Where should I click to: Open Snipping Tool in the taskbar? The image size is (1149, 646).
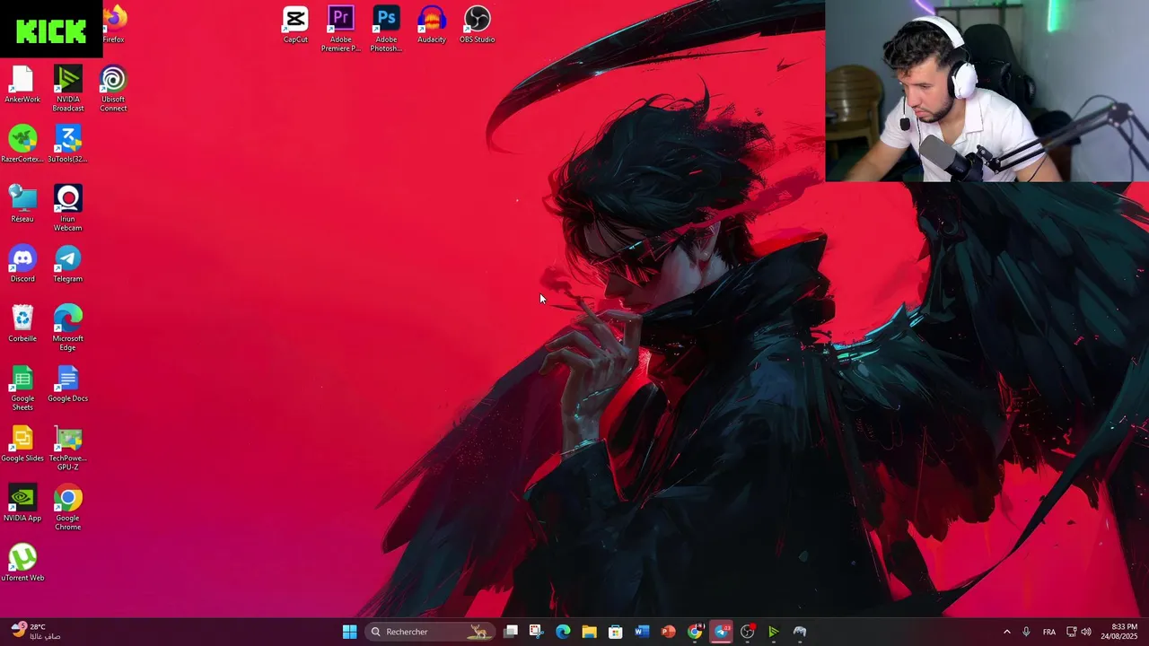click(536, 632)
